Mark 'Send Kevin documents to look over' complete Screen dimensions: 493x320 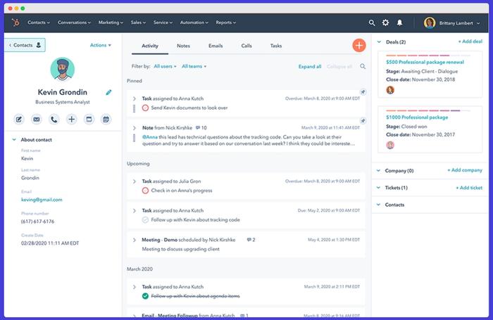145,108
